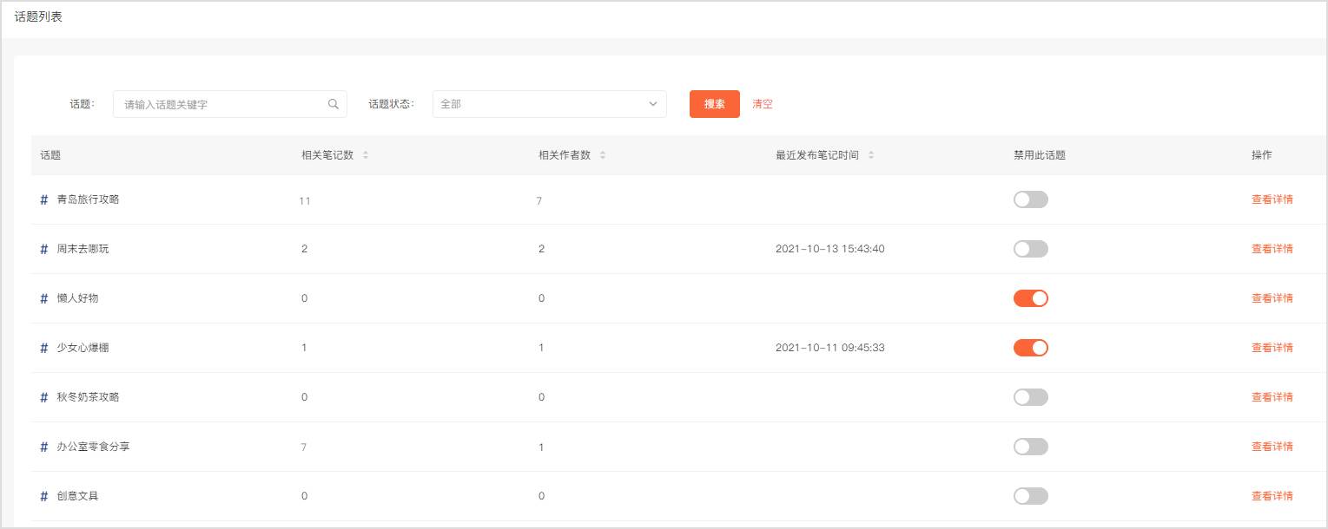The image size is (1328, 529).
Task: Open 查看详情 for 创意文具
Action: point(1272,496)
